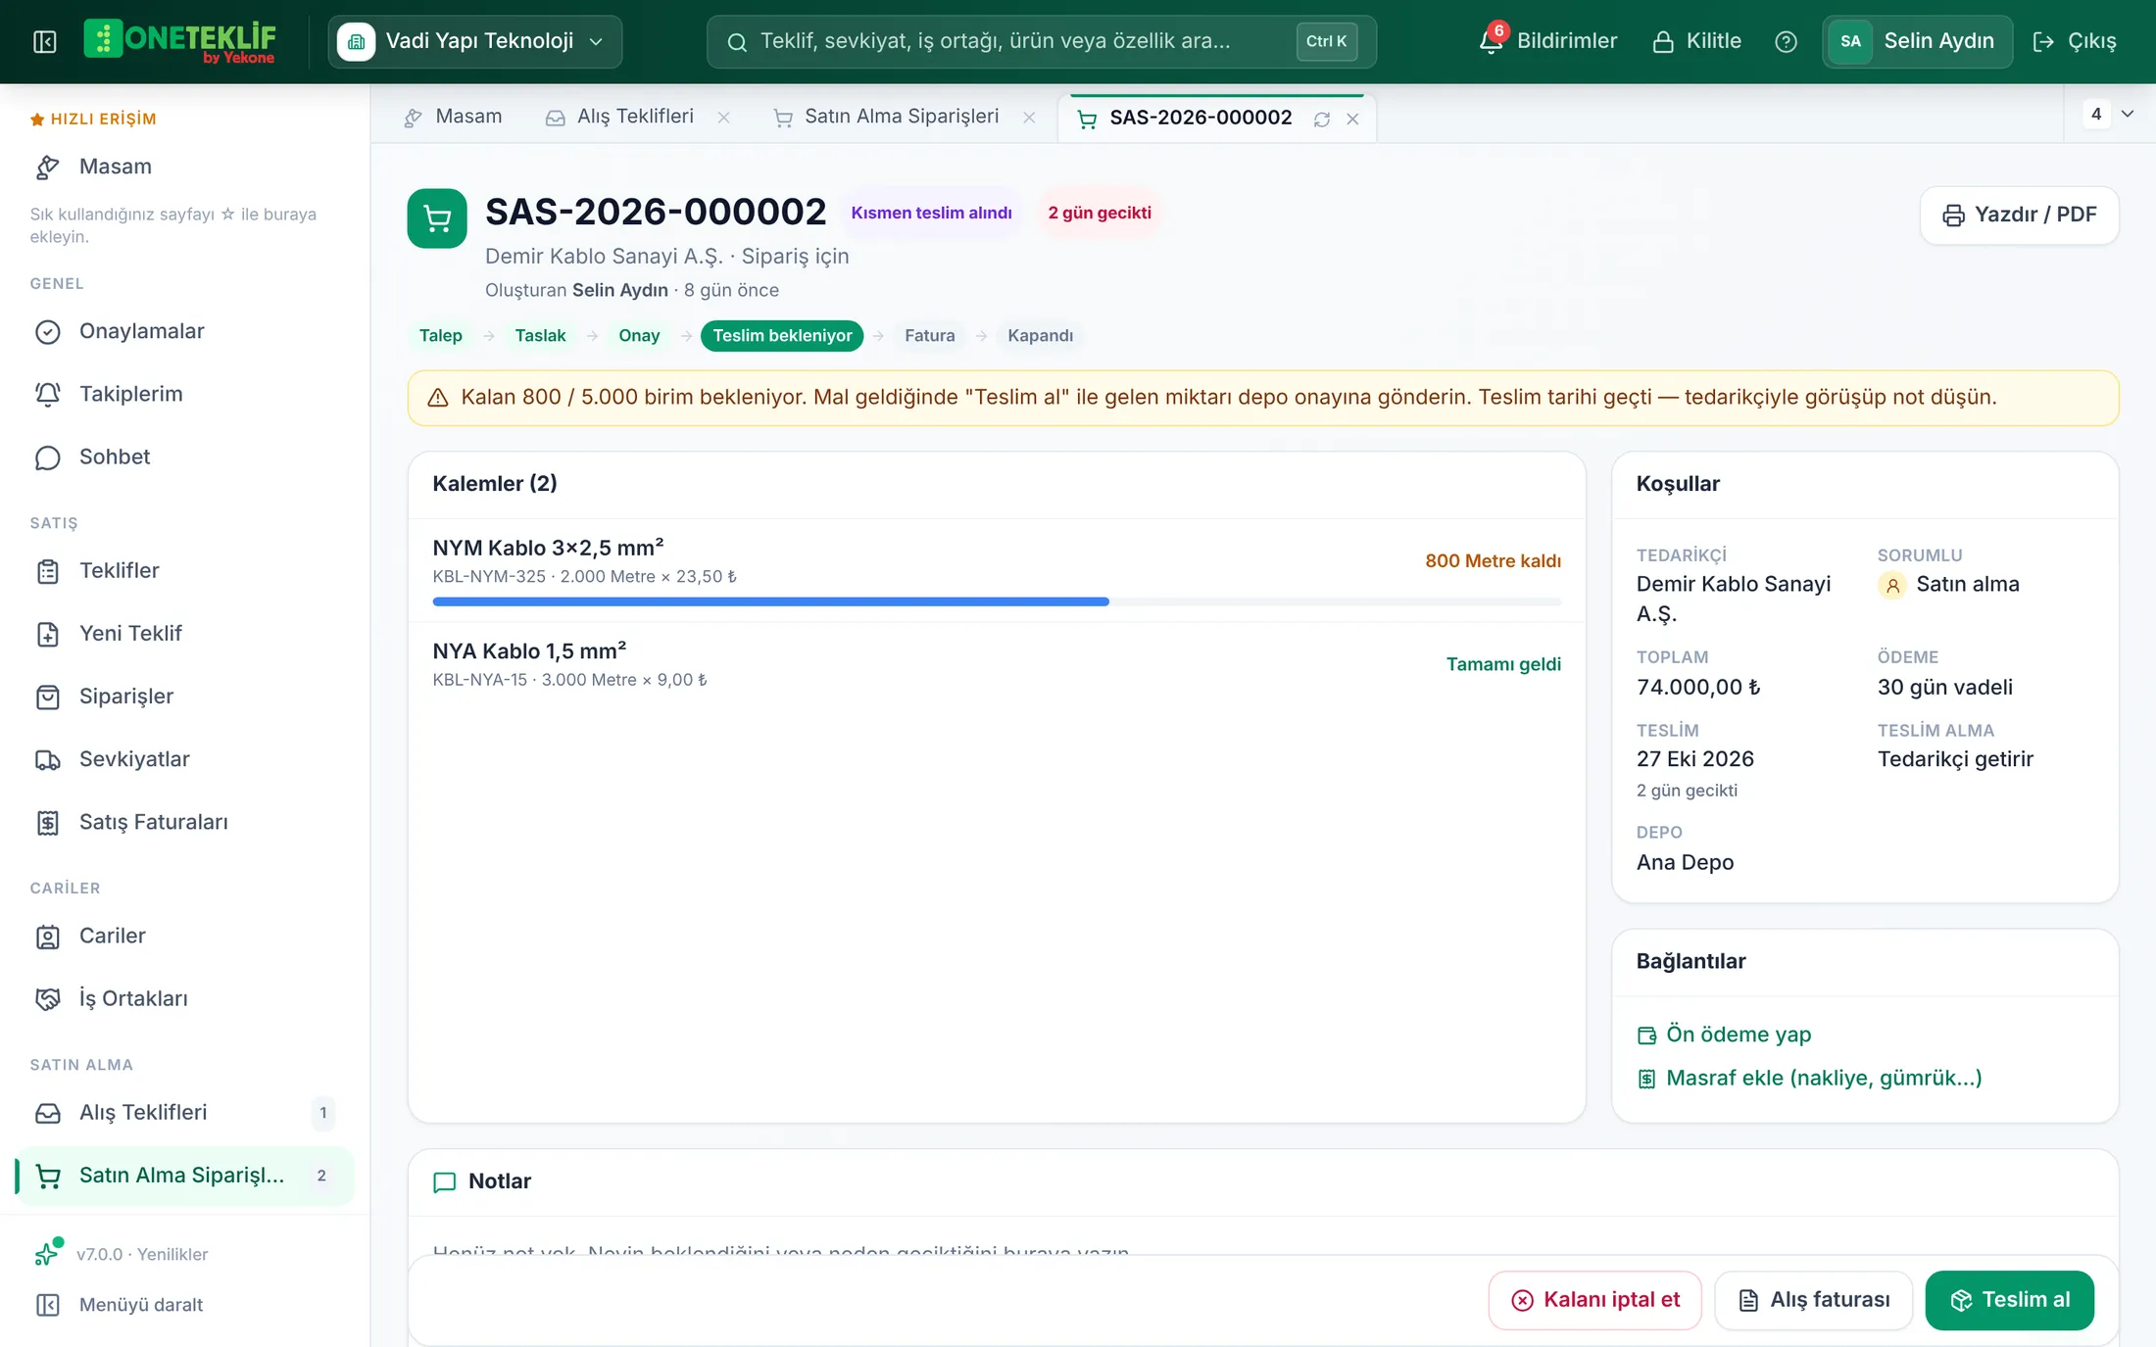Click Menüyü daralt at sidebar bottom
This screenshot has height=1347, width=2156.
[x=120, y=1305]
